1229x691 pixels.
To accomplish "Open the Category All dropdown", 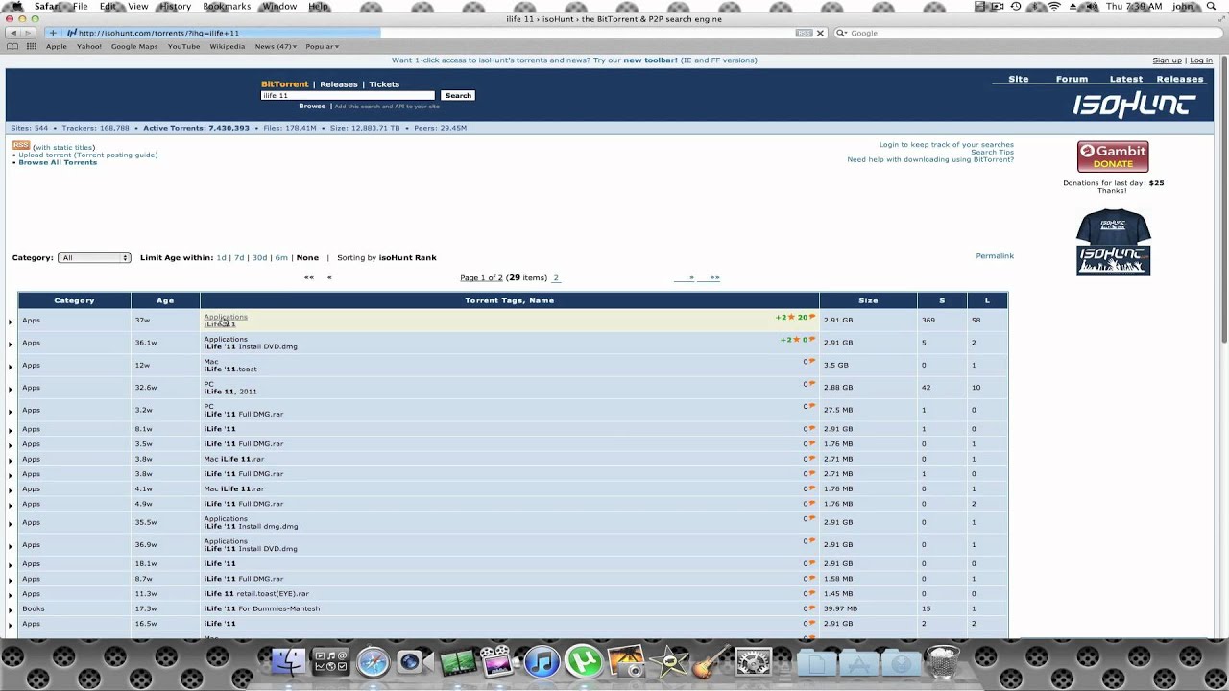I will click(94, 257).
